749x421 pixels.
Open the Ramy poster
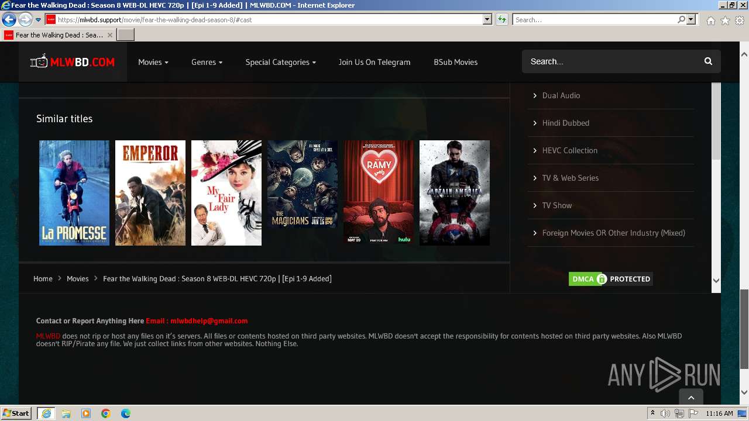click(x=379, y=193)
